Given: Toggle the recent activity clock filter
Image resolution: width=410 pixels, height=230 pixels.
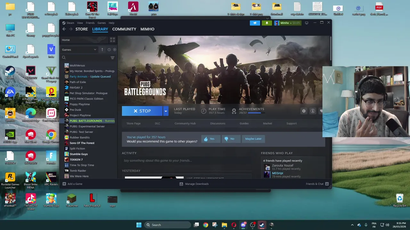Looking at the screenshot, I should (x=109, y=50).
